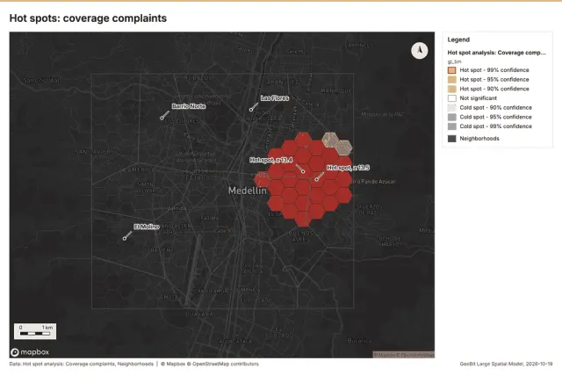Click the 'Hot spot, z 13.5' label

click(x=348, y=168)
